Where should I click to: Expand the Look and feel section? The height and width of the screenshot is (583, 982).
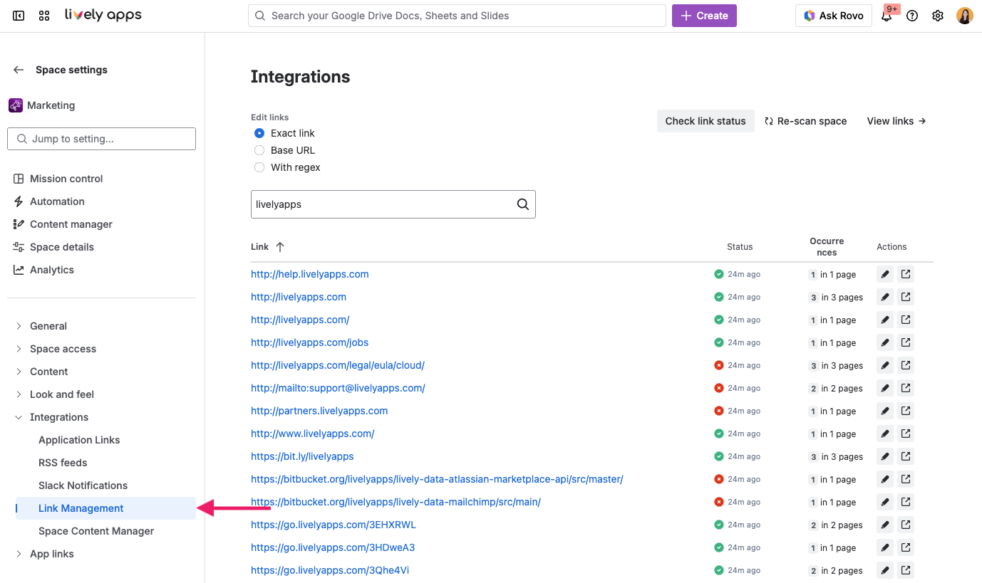[x=63, y=394]
